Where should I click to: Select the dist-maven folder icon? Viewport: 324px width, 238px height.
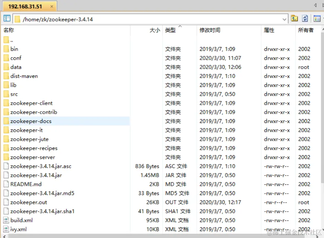tap(6, 76)
